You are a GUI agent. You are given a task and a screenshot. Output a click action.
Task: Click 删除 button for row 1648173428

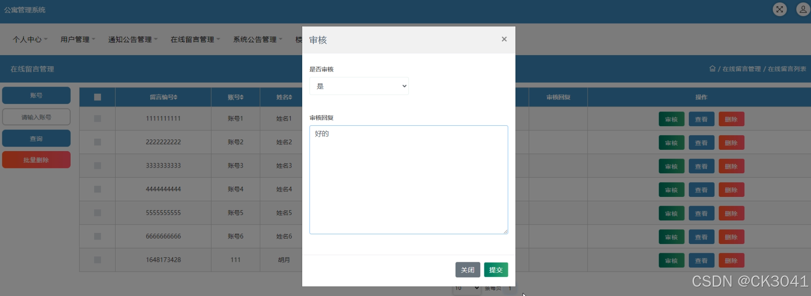(731, 260)
